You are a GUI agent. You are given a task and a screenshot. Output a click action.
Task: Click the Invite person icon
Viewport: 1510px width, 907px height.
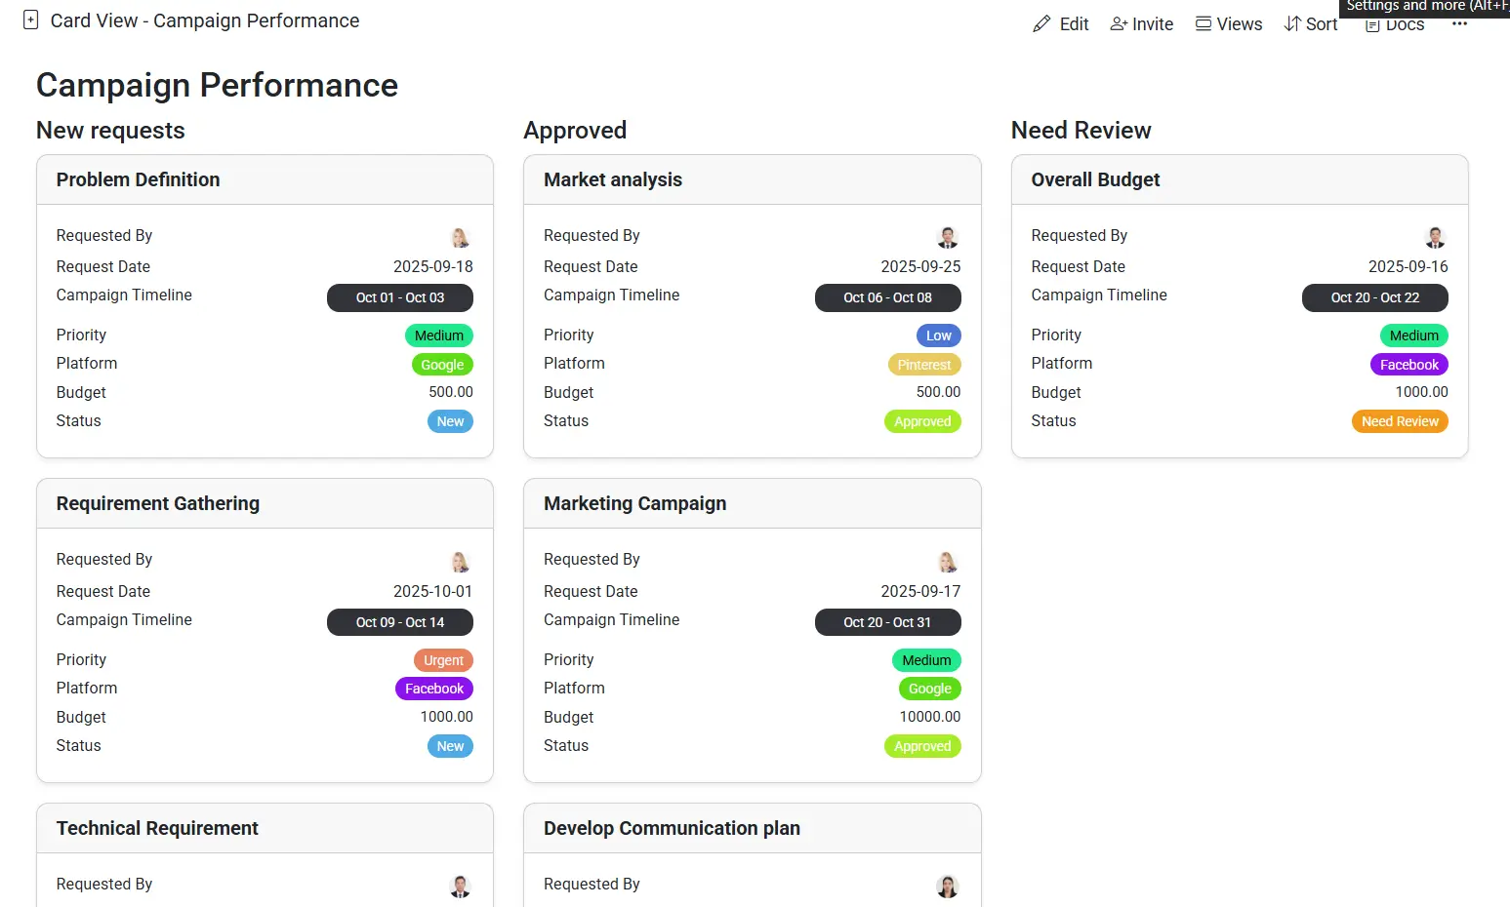pyautogui.click(x=1119, y=24)
